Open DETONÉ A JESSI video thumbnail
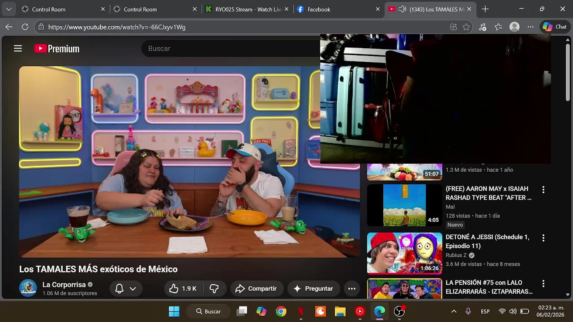Image resolution: width=573 pixels, height=322 pixels. coord(404,253)
